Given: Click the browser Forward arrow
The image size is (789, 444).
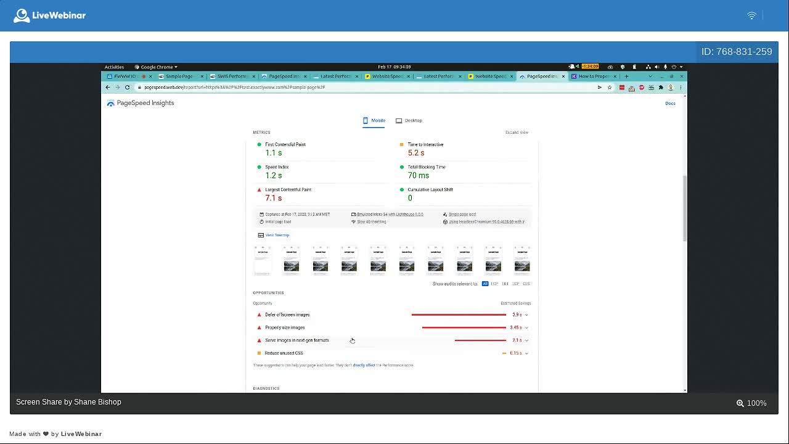Looking at the screenshot, I should pyautogui.click(x=117, y=88).
